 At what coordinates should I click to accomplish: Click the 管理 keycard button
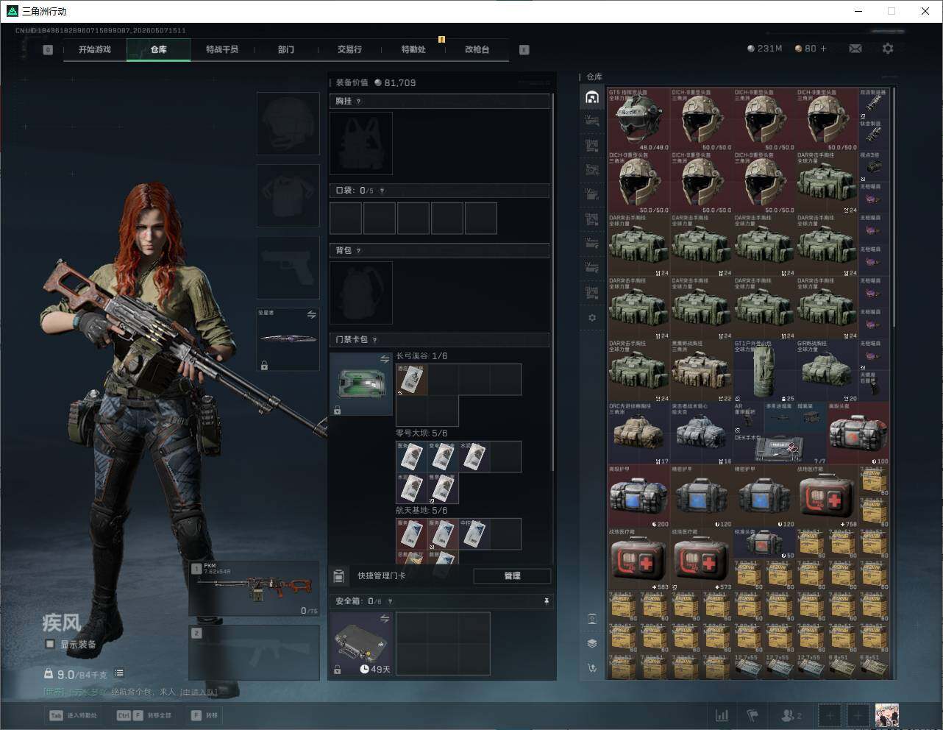(x=512, y=575)
